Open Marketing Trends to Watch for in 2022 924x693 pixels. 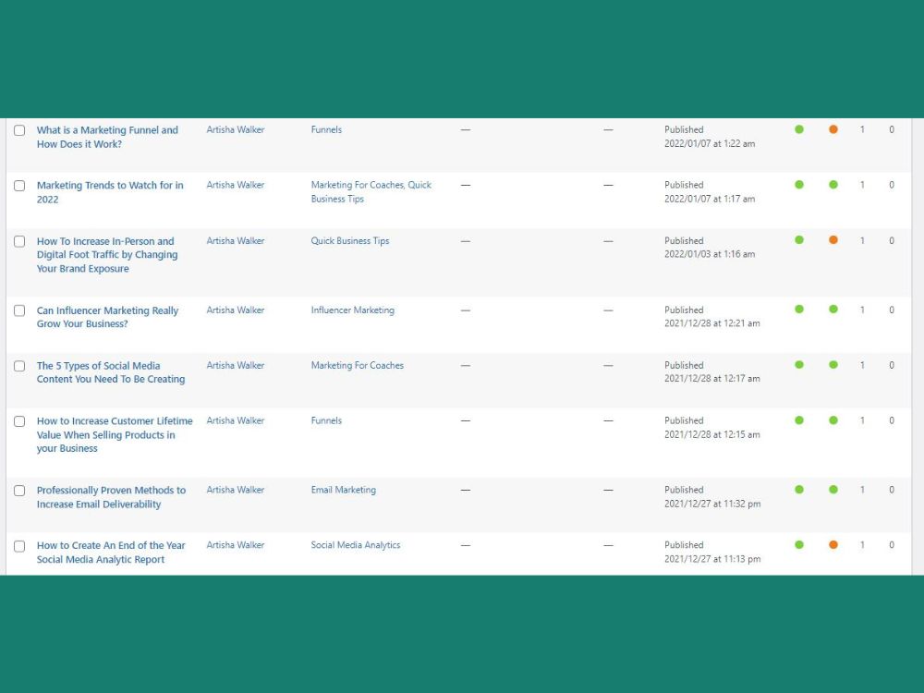point(110,192)
